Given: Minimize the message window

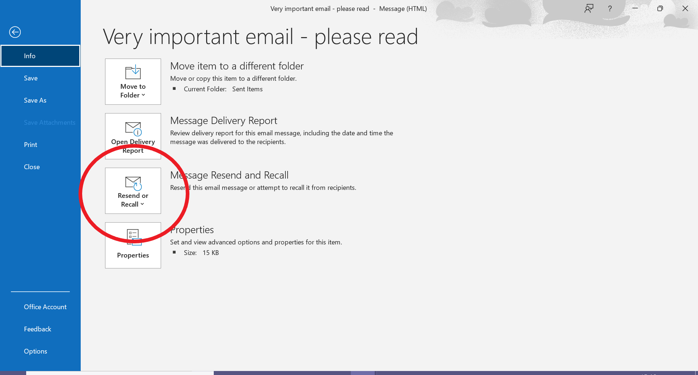Looking at the screenshot, I should click(635, 8).
